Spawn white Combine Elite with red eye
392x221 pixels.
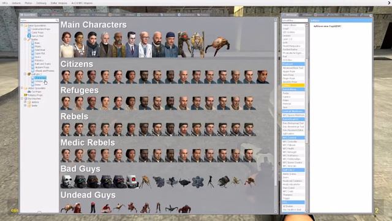click(x=132, y=182)
